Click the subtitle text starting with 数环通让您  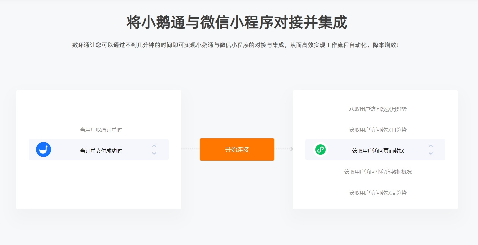[236, 45]
